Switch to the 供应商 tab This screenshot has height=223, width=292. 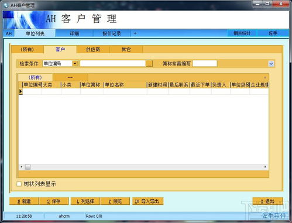[93, 49]
